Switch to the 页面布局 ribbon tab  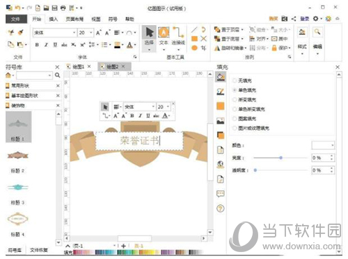pos(74,19)
